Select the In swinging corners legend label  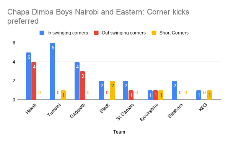[x=68, y=33]
